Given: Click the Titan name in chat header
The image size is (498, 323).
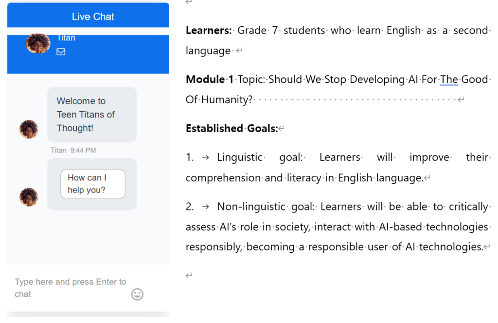Looking at the screenshot, I should (66, 38).
